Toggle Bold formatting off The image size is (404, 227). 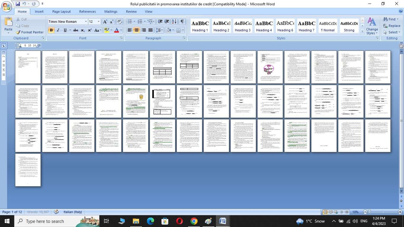click(51, 30)
